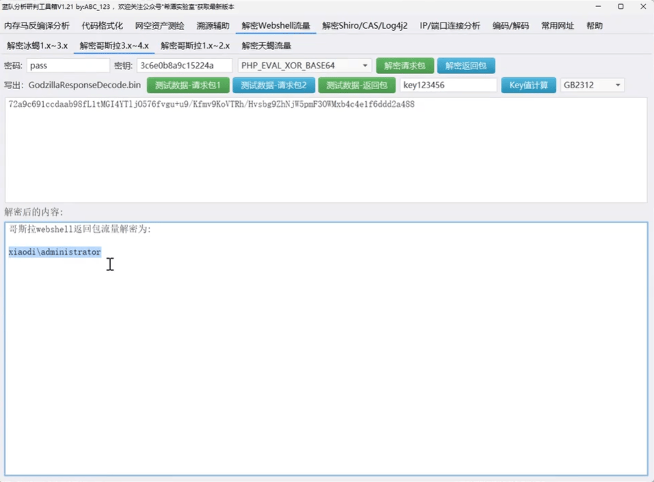654x482 pixels.
Task: Focus the 密钥 field with 3c6e0b8a9c15224a
Action: click(x=184, y=66)
